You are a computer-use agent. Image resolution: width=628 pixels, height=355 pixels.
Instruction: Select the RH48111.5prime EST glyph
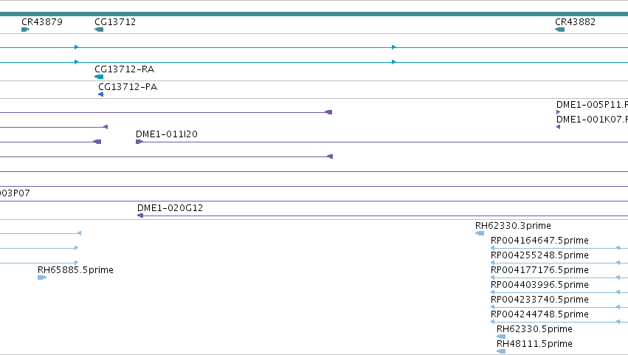pos(501,351)
